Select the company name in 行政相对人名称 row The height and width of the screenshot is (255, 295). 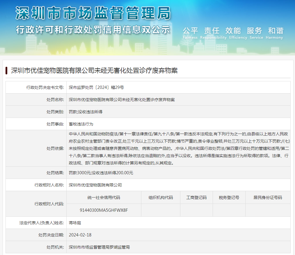[x=95, y=185]
